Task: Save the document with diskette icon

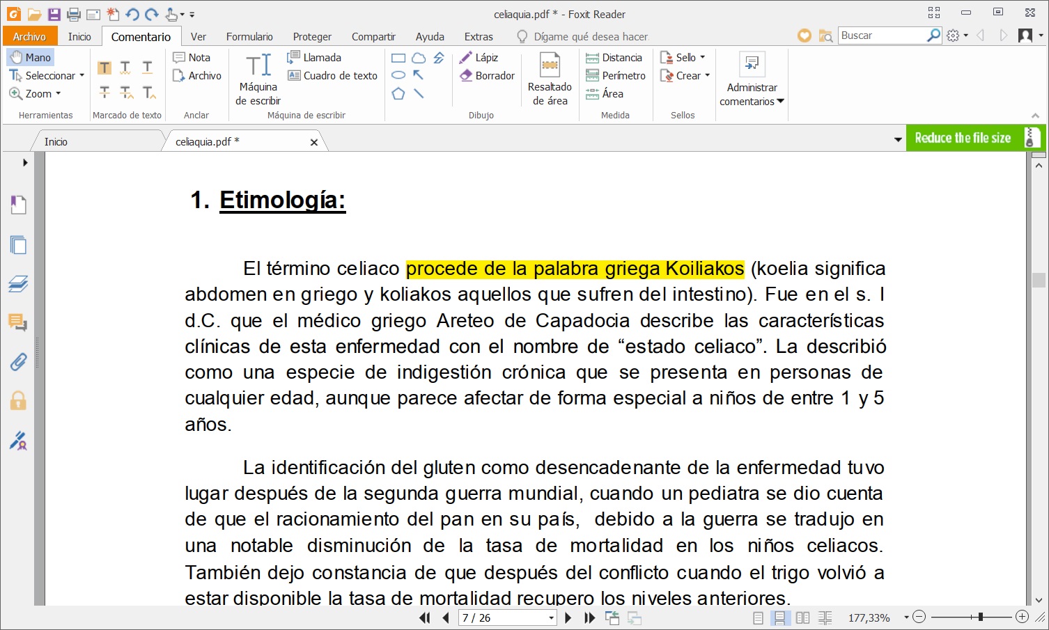Action: [x=54, y=14]
